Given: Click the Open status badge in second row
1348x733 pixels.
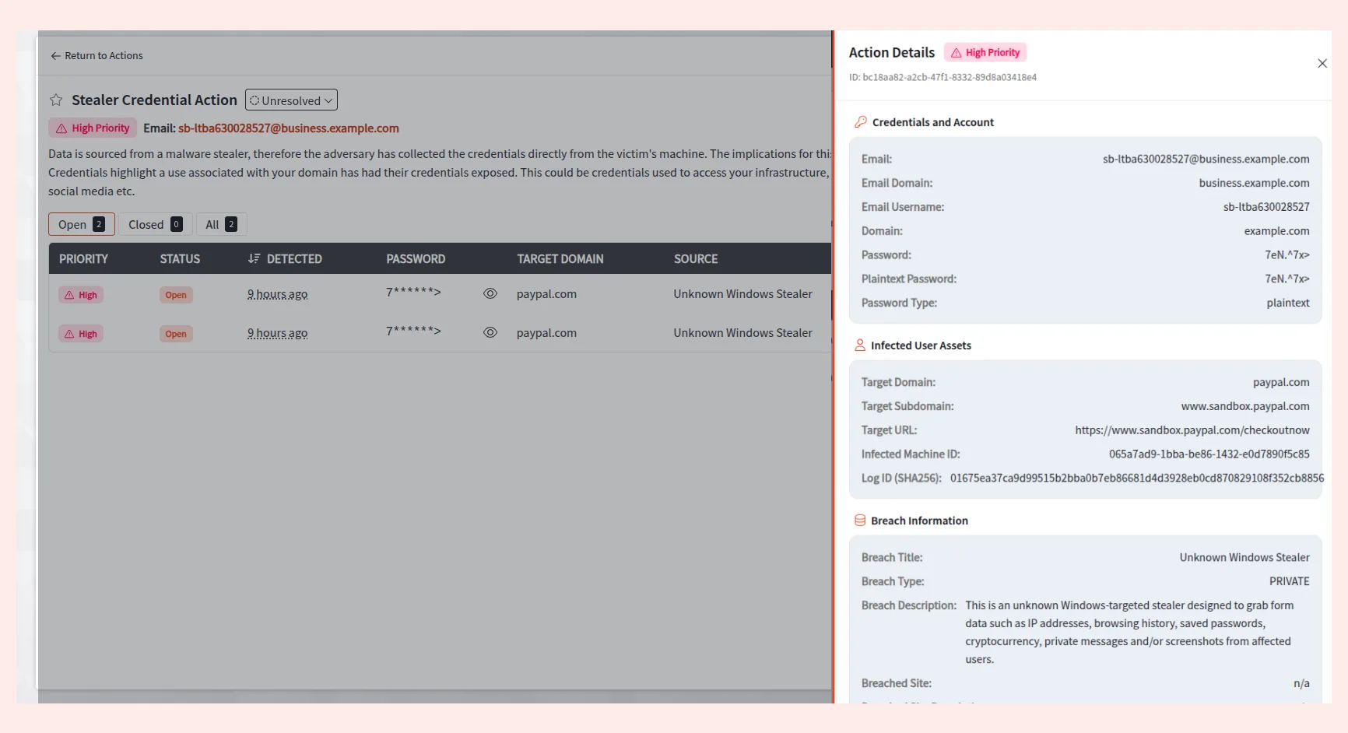Looking at the screenshot, I should 176,334.
